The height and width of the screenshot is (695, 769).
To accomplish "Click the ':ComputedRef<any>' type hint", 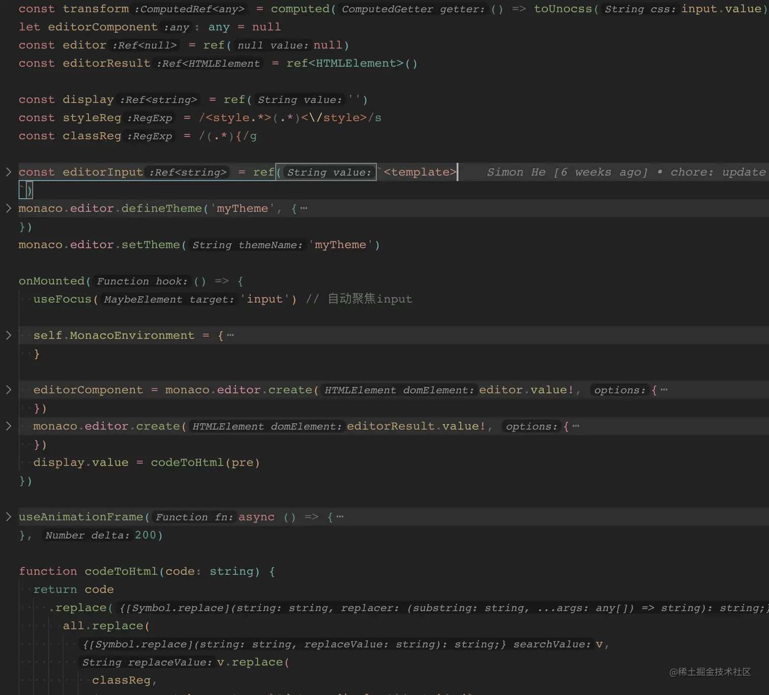I will (x=189, y=9).
